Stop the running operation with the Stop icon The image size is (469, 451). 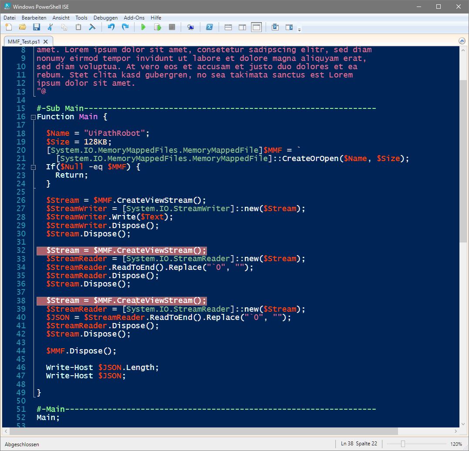[x=171, y=27]
